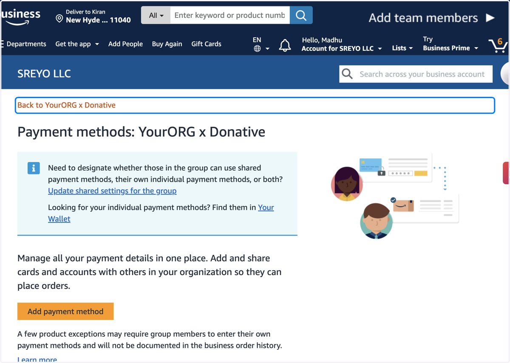Follow the Back to YourORG x Donative link

(66, 105)
